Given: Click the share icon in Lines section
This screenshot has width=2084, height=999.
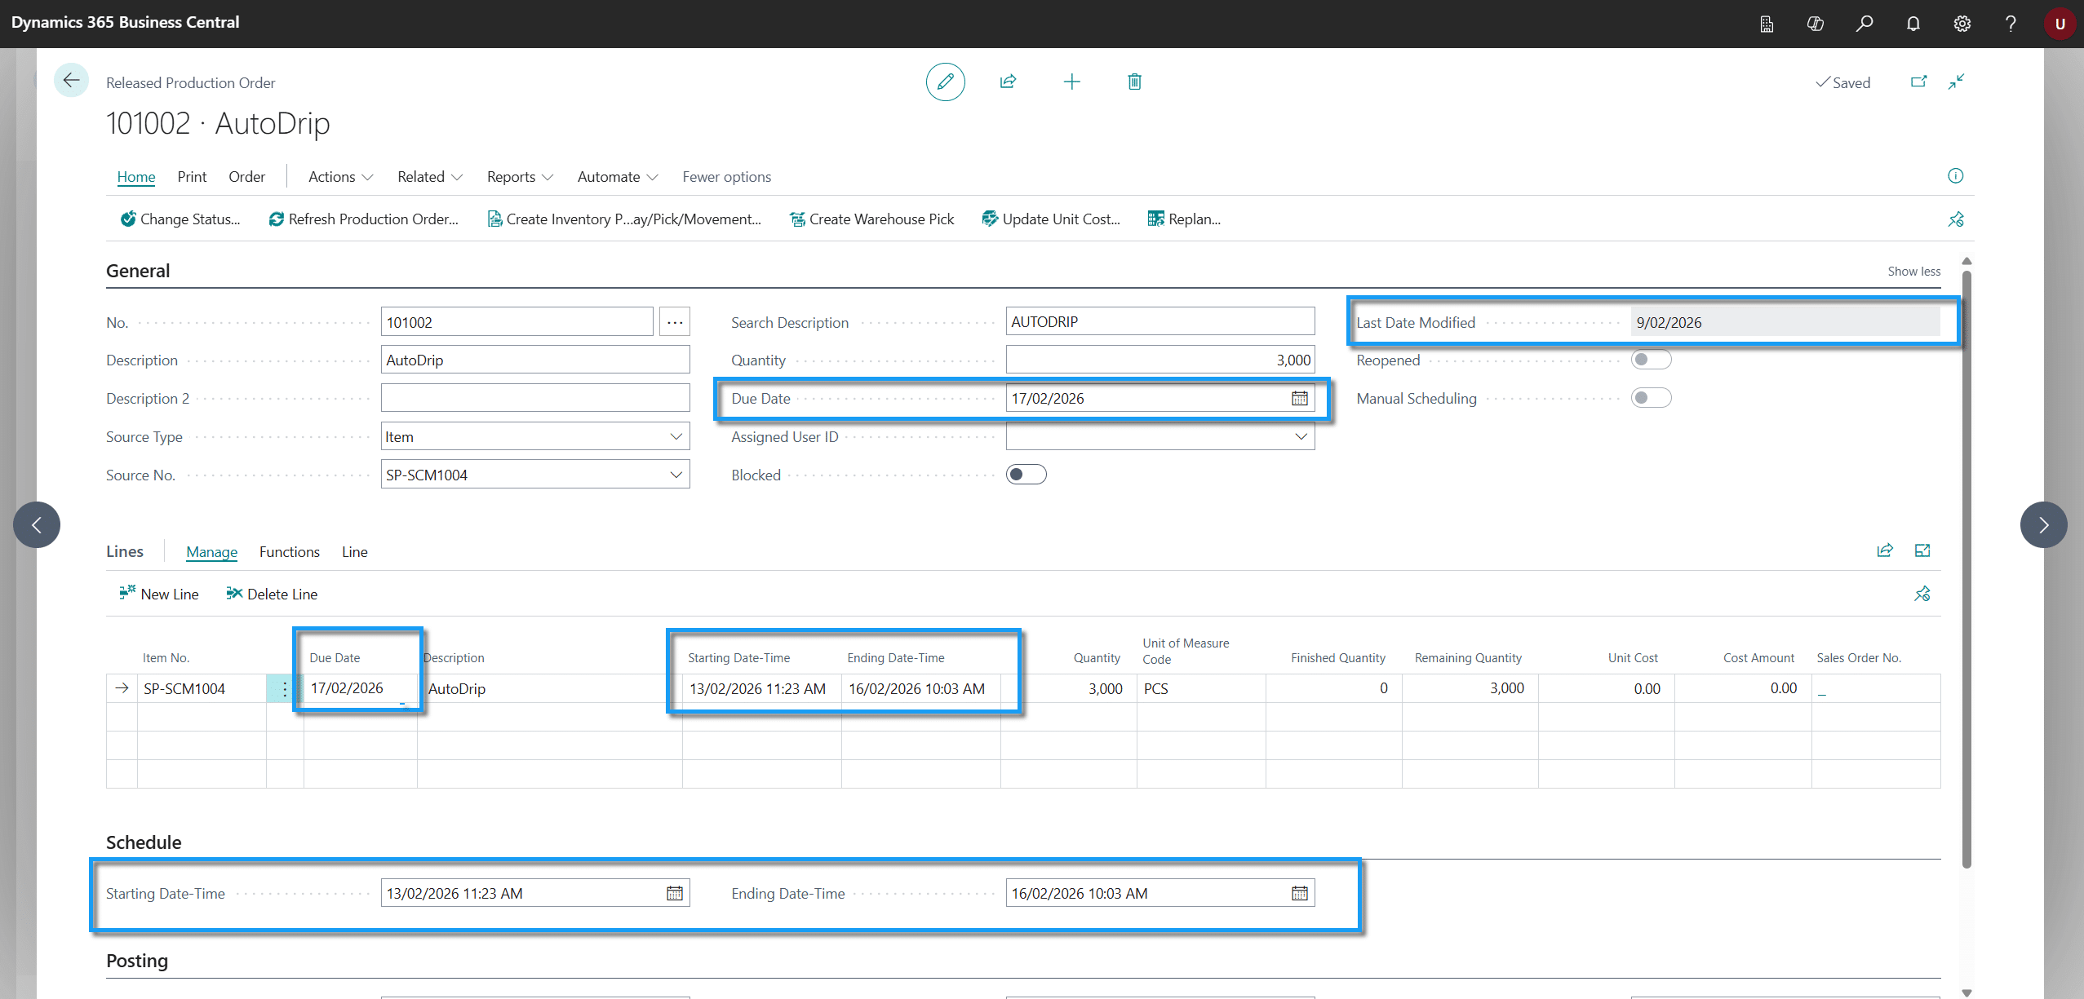Looking at the screenshot, I should pyautogui.click(x=1885, y=550).
